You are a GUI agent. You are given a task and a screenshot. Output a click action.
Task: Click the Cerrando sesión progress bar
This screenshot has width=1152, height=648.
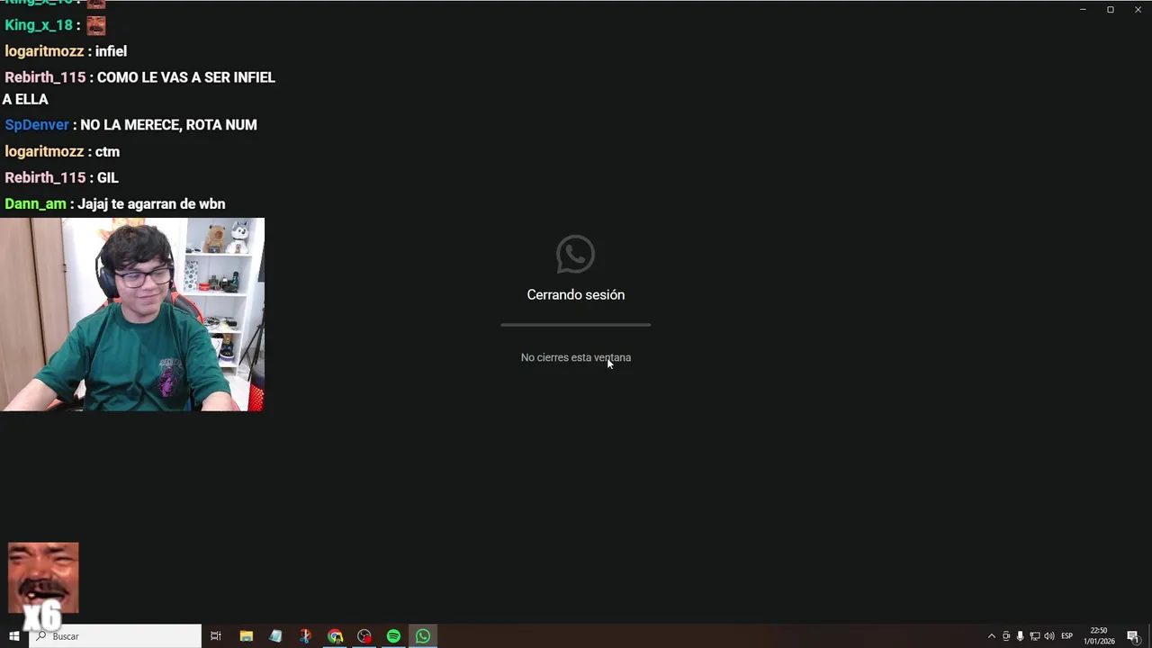(576, 324)
